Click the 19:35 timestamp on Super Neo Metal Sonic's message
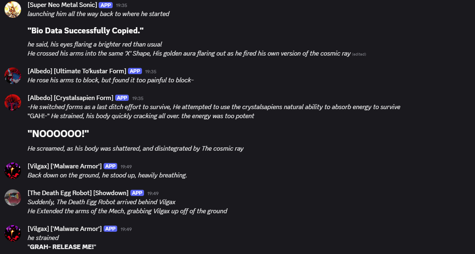The width and height of the screenshot is (475, 254). click(122, 5)
